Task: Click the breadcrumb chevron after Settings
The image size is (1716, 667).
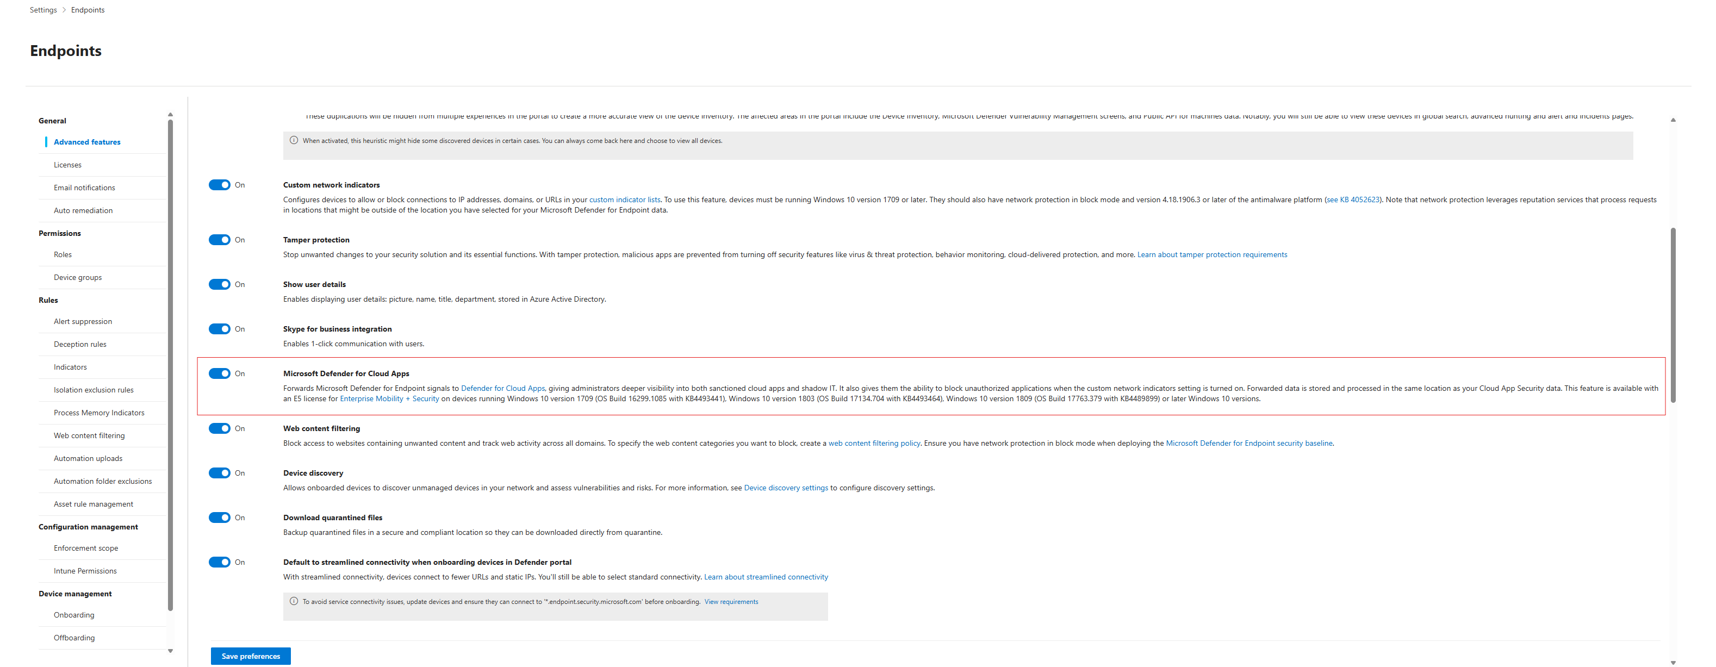Action: click(64, 10)
